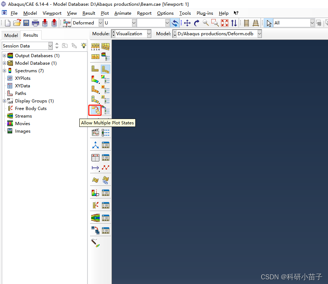Open Contour Options icon
Image resolution: width=328 pixels, height=284 pixels.
click(106, 79)
